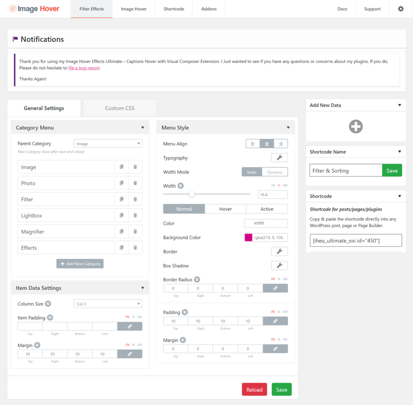
Task: Duplicate the Effects category
Action: 122,247
